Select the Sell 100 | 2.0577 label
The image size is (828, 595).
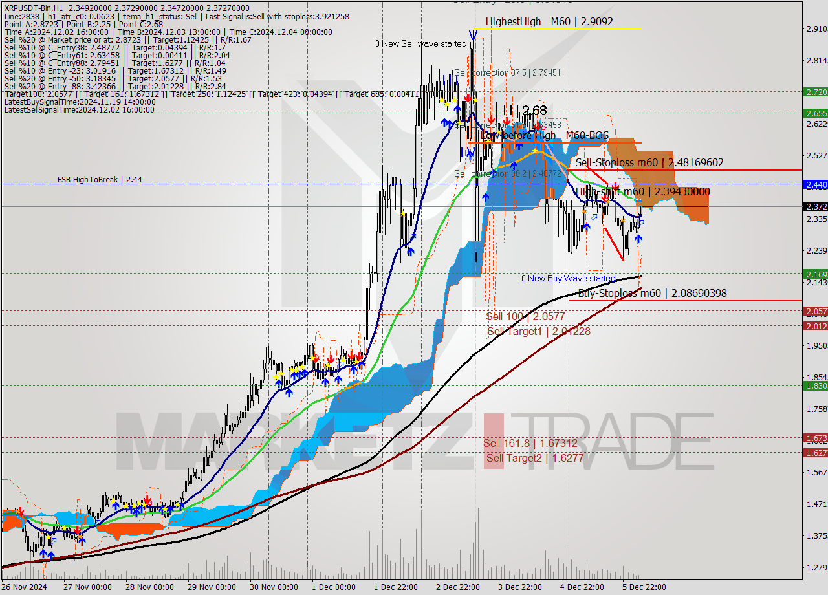click(525, 316)
